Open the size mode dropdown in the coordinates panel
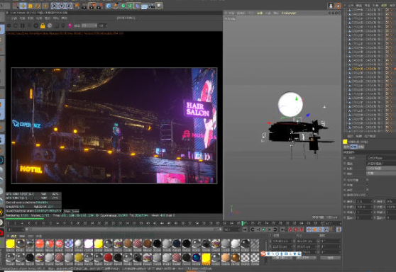The height and width of the screenshot is (272, 396). click(x=306, y=258)
